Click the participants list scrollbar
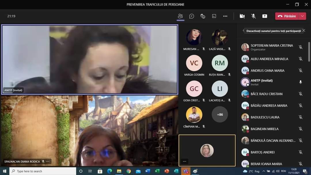This screenshot has height=175, width=311. click(309, 52)
